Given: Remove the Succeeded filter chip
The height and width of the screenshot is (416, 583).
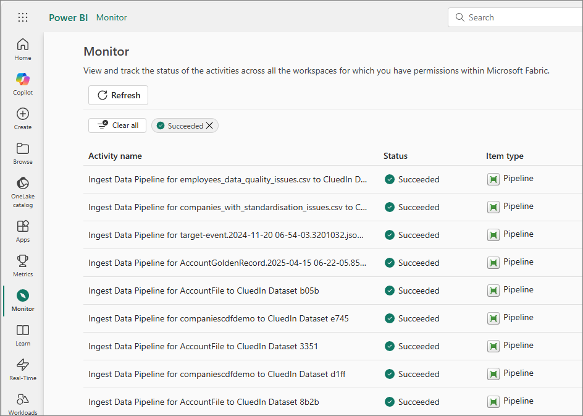Looking at the screenshot, I should (209, 125).
